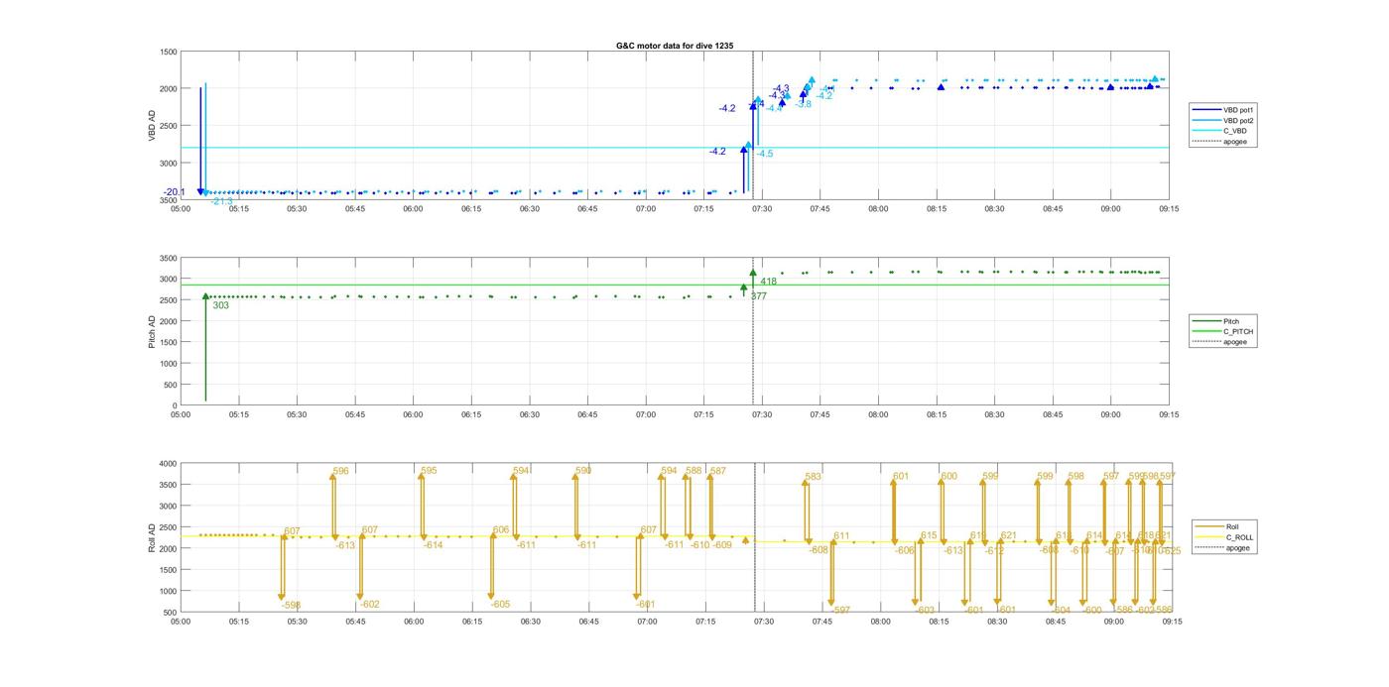Image resolution: width=1389 pixels, height=687 pixels.
Task: Click the '08:00' x-axis tick of VBD plot
Action: 878,209
